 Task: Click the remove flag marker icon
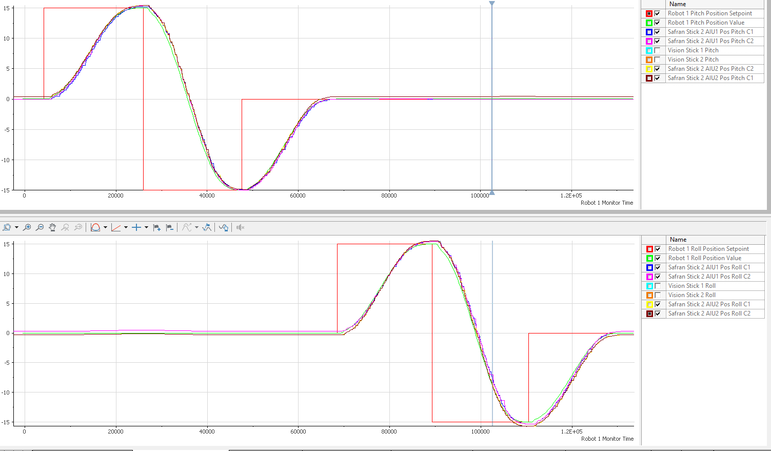point(170,227)
